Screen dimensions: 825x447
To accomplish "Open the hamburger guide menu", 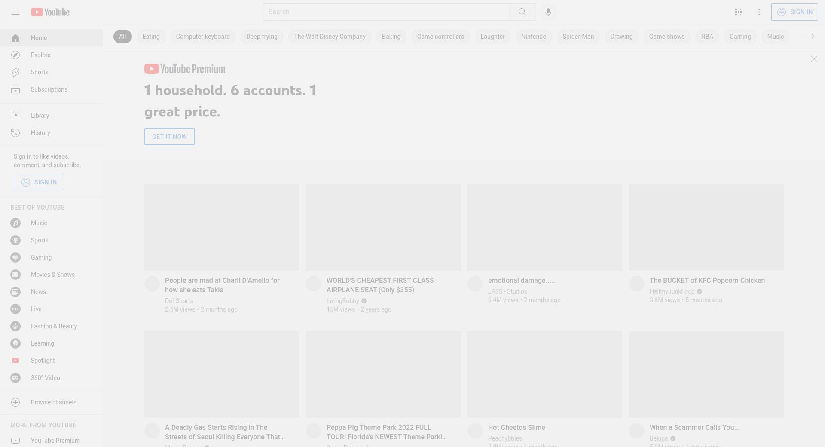I will 15,12.
